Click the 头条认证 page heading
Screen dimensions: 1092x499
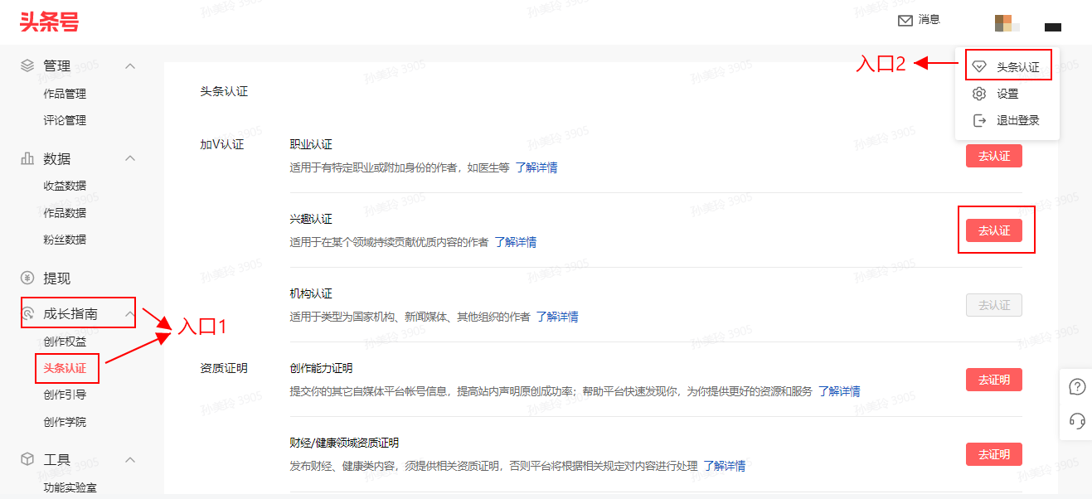point(224,91)
